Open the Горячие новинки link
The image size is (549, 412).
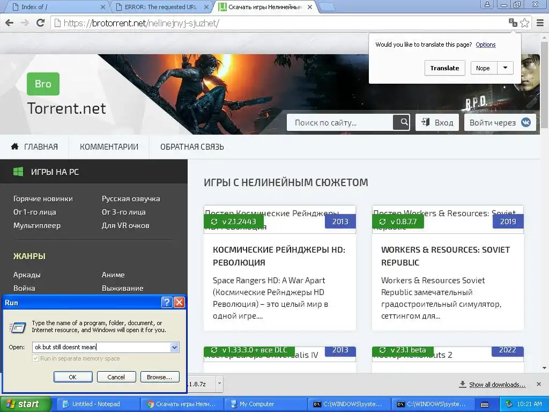pos(43,198)
